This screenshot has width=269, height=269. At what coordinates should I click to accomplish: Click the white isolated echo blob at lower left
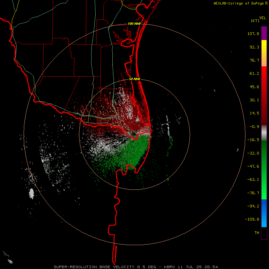[x=32, y=193]
